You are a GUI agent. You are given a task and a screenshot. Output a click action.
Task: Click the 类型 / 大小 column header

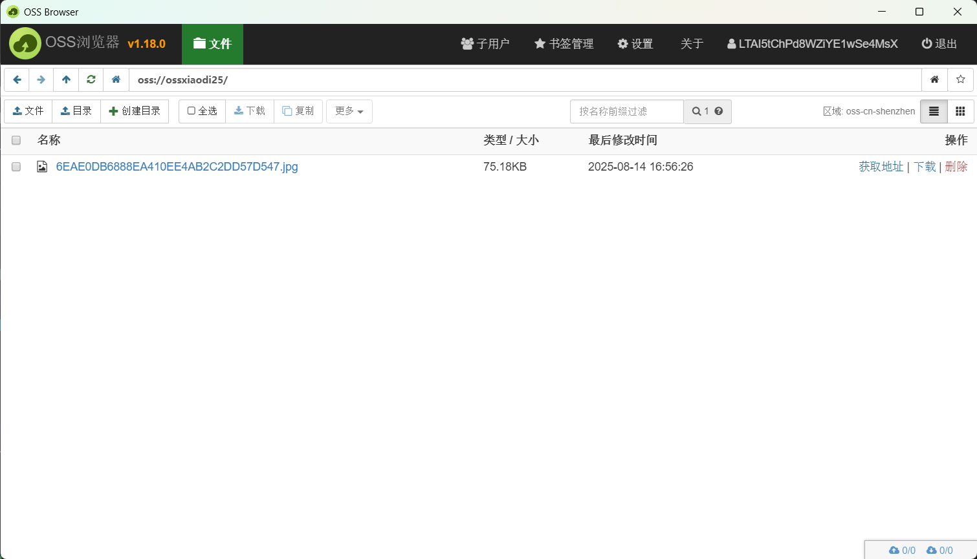click(x=511, y=140)
